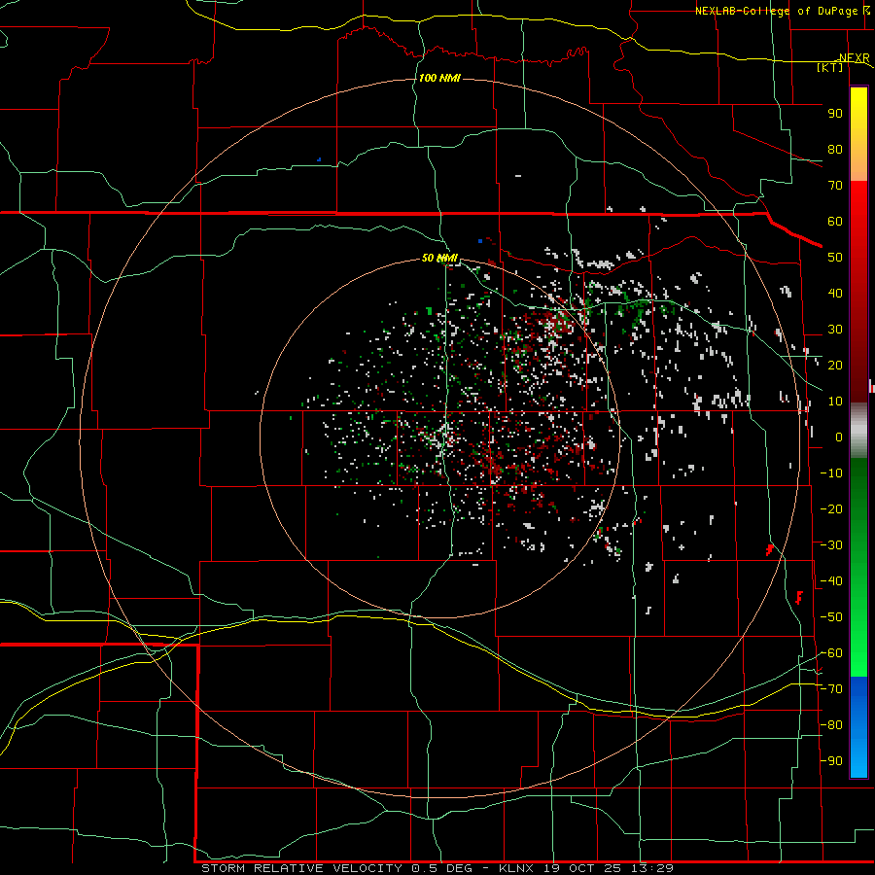Click the -30 scale label

click(x=831, y=545)
